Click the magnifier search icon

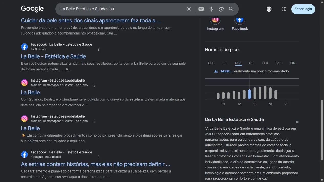(231, 9)
